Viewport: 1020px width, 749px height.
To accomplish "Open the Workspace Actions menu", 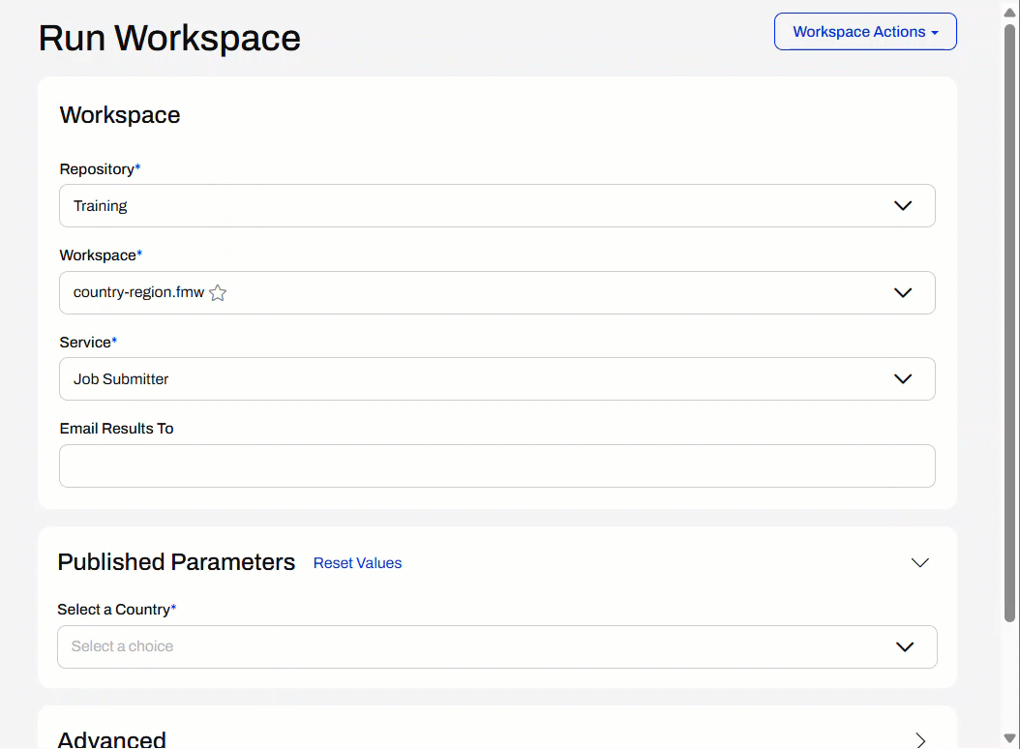I will (x=865, y=32).
